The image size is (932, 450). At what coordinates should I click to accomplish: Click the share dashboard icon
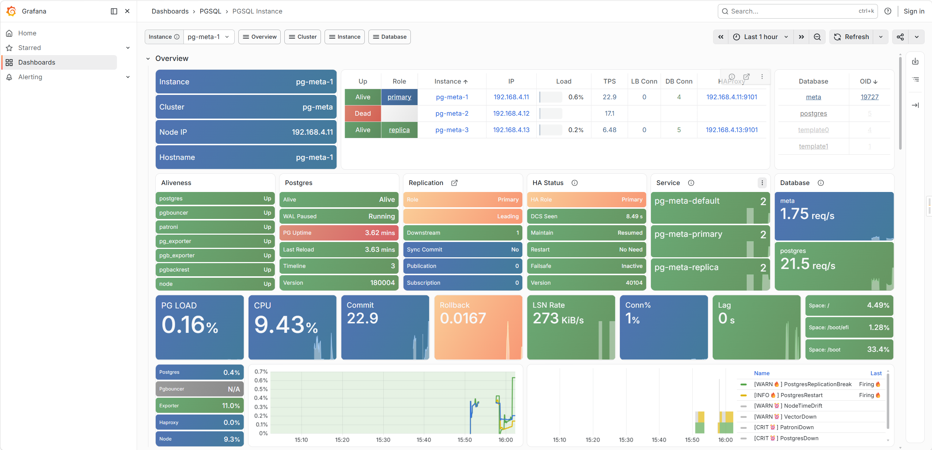click(x=900, y=37)
